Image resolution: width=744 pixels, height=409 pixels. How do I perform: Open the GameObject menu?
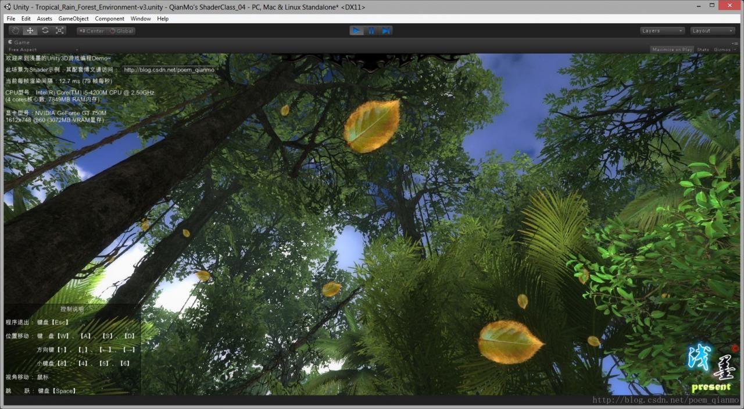(73, 19)
